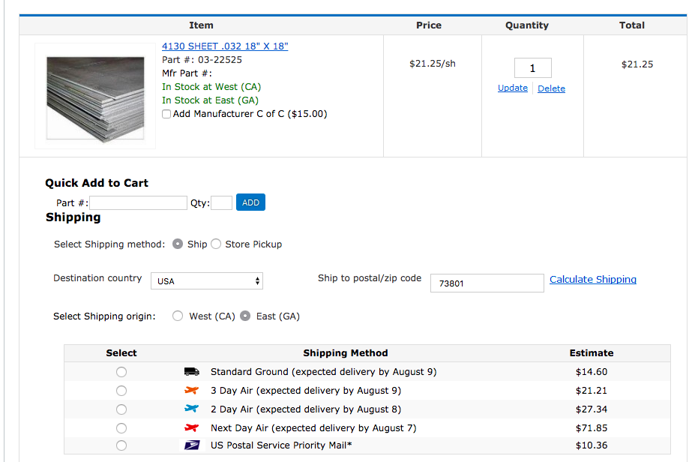Screen dimensions: 695x462
Task: Pick US Postal Service Priority Mail option
Action: (x=121, y=445)
